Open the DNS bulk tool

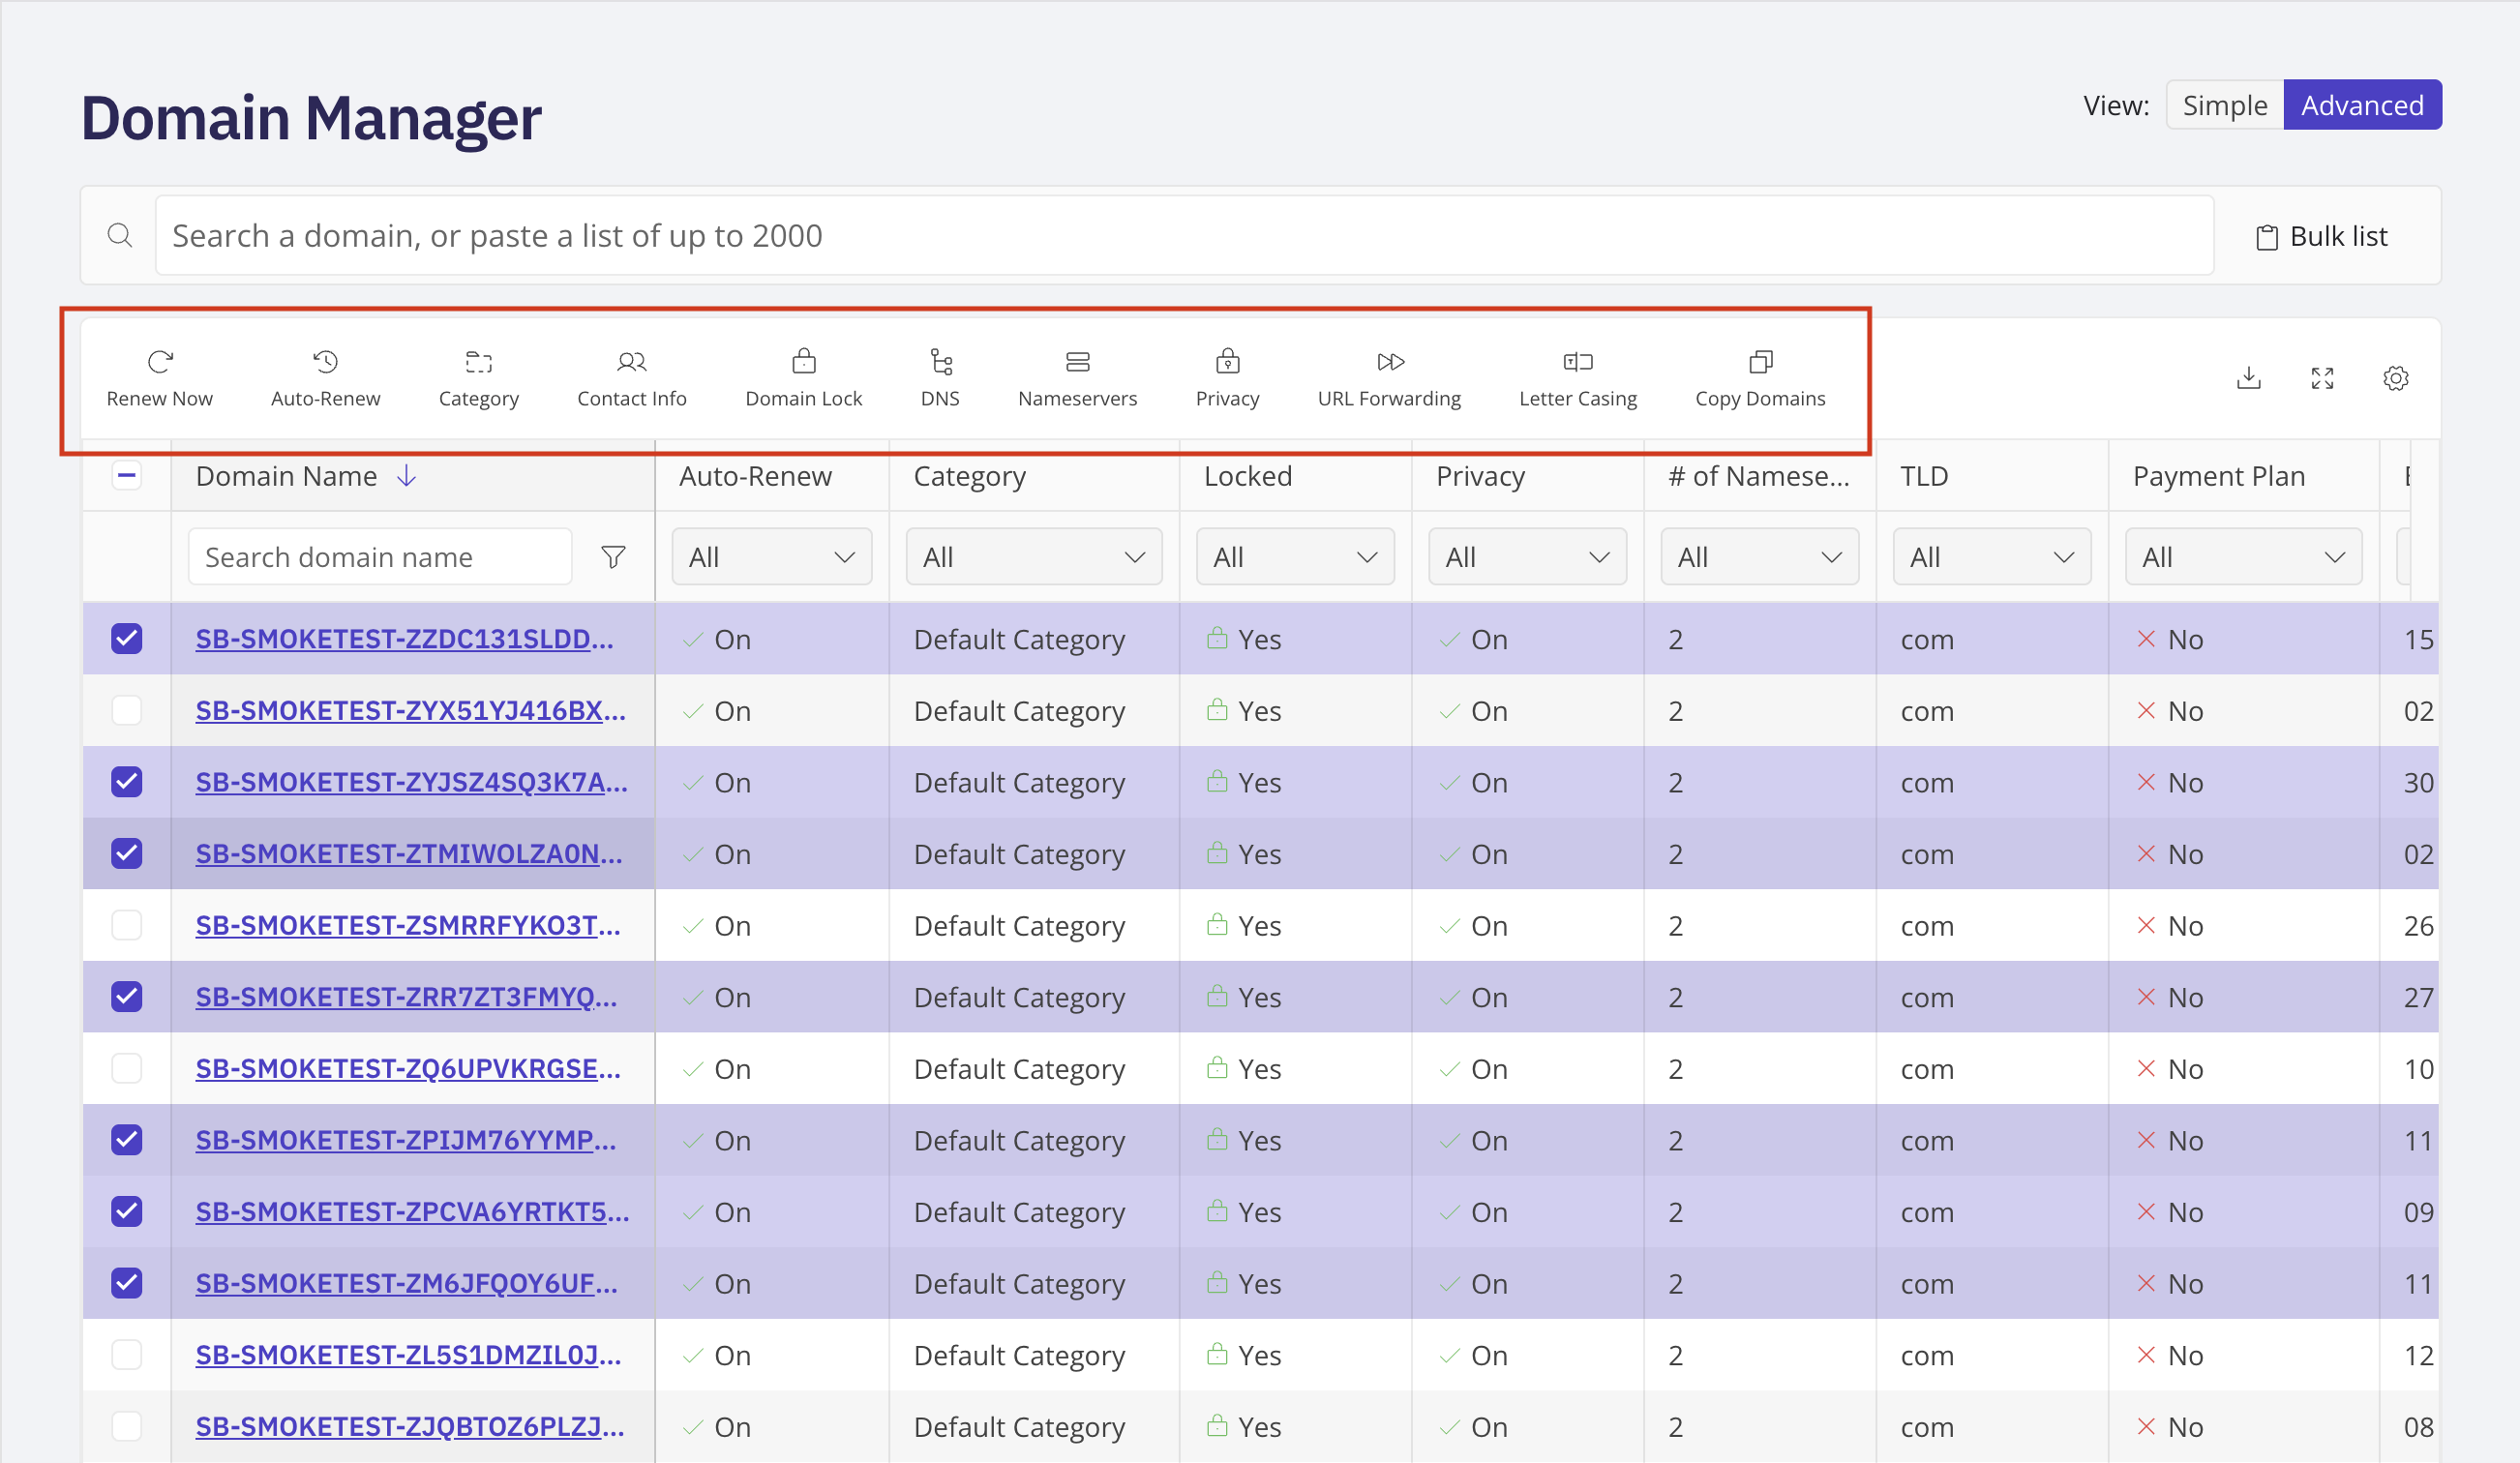(x=940, y=379)
